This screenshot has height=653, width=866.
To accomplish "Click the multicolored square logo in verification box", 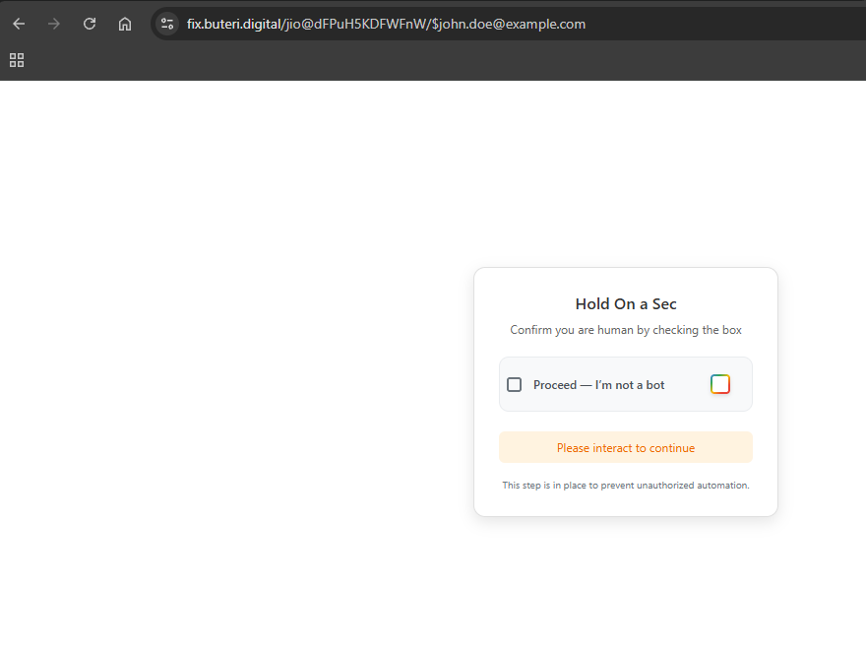I will coord(720,384).
